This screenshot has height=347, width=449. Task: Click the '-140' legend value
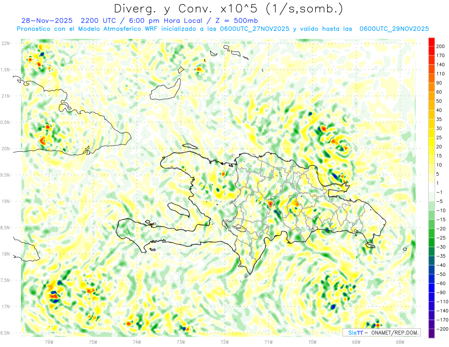443,311
